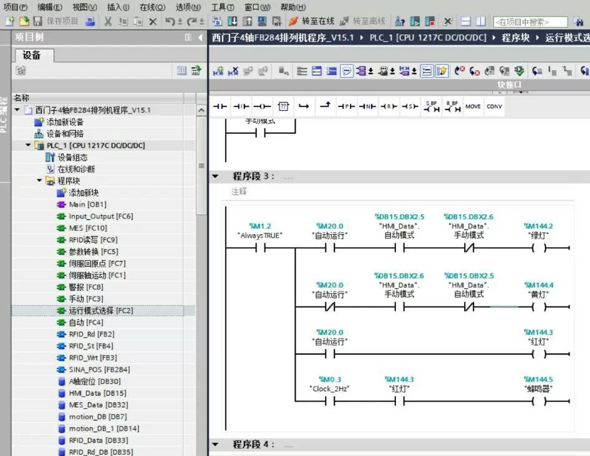The image size is (590, 456).
Task: Click the positive edge P contact icon
Action: tap(346, 107)
